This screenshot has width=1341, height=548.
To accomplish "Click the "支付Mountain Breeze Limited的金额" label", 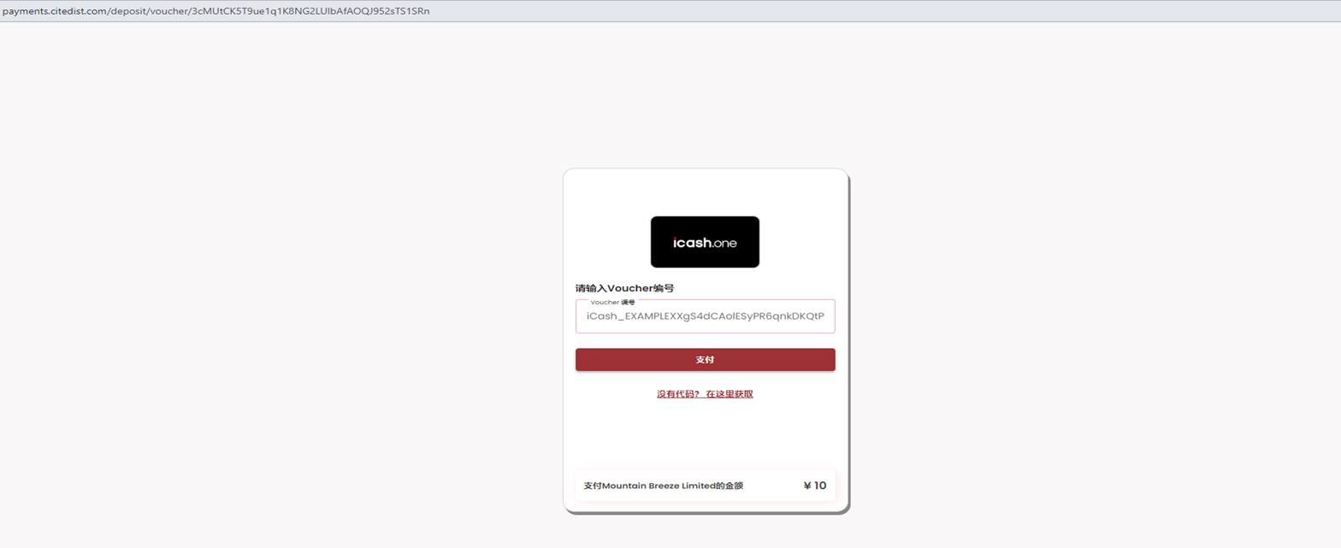I will 663,486.
